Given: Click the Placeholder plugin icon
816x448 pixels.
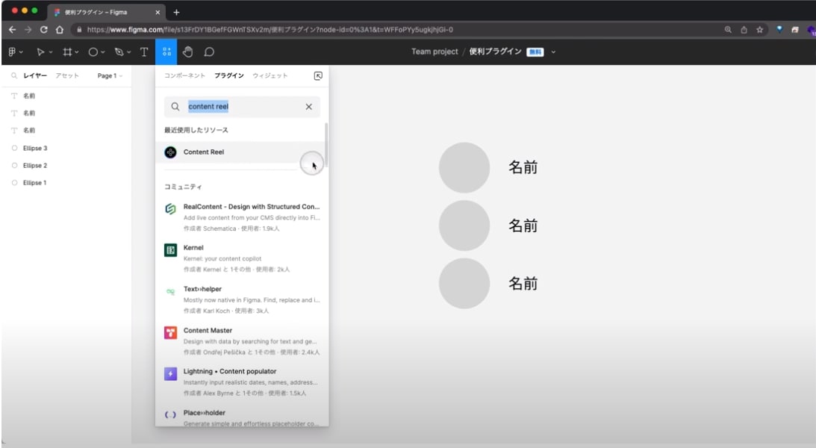Looking at the screenshot, I should pyautogui.click(x=170, y=414).
